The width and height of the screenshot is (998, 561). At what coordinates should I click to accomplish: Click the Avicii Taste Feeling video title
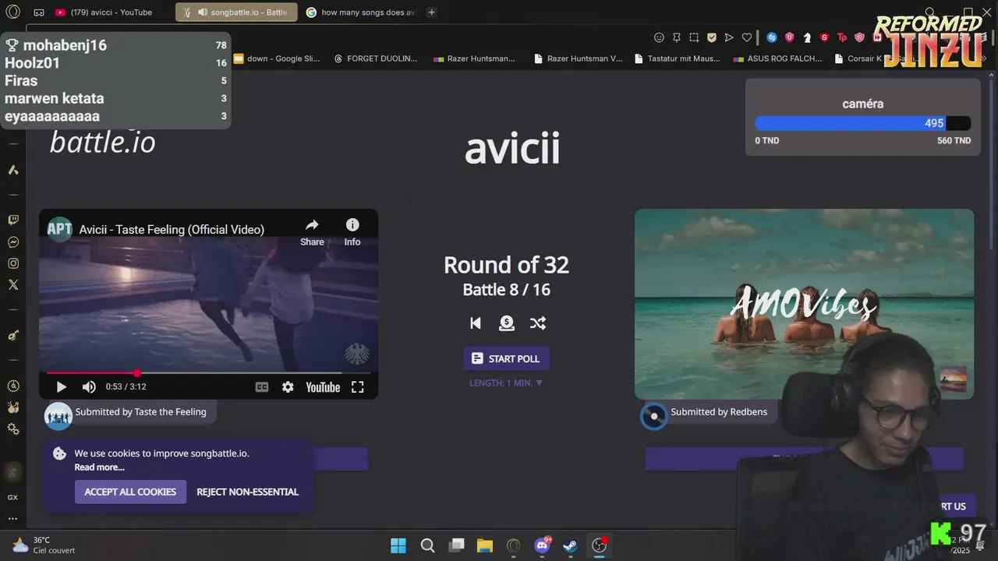(172, 229)
